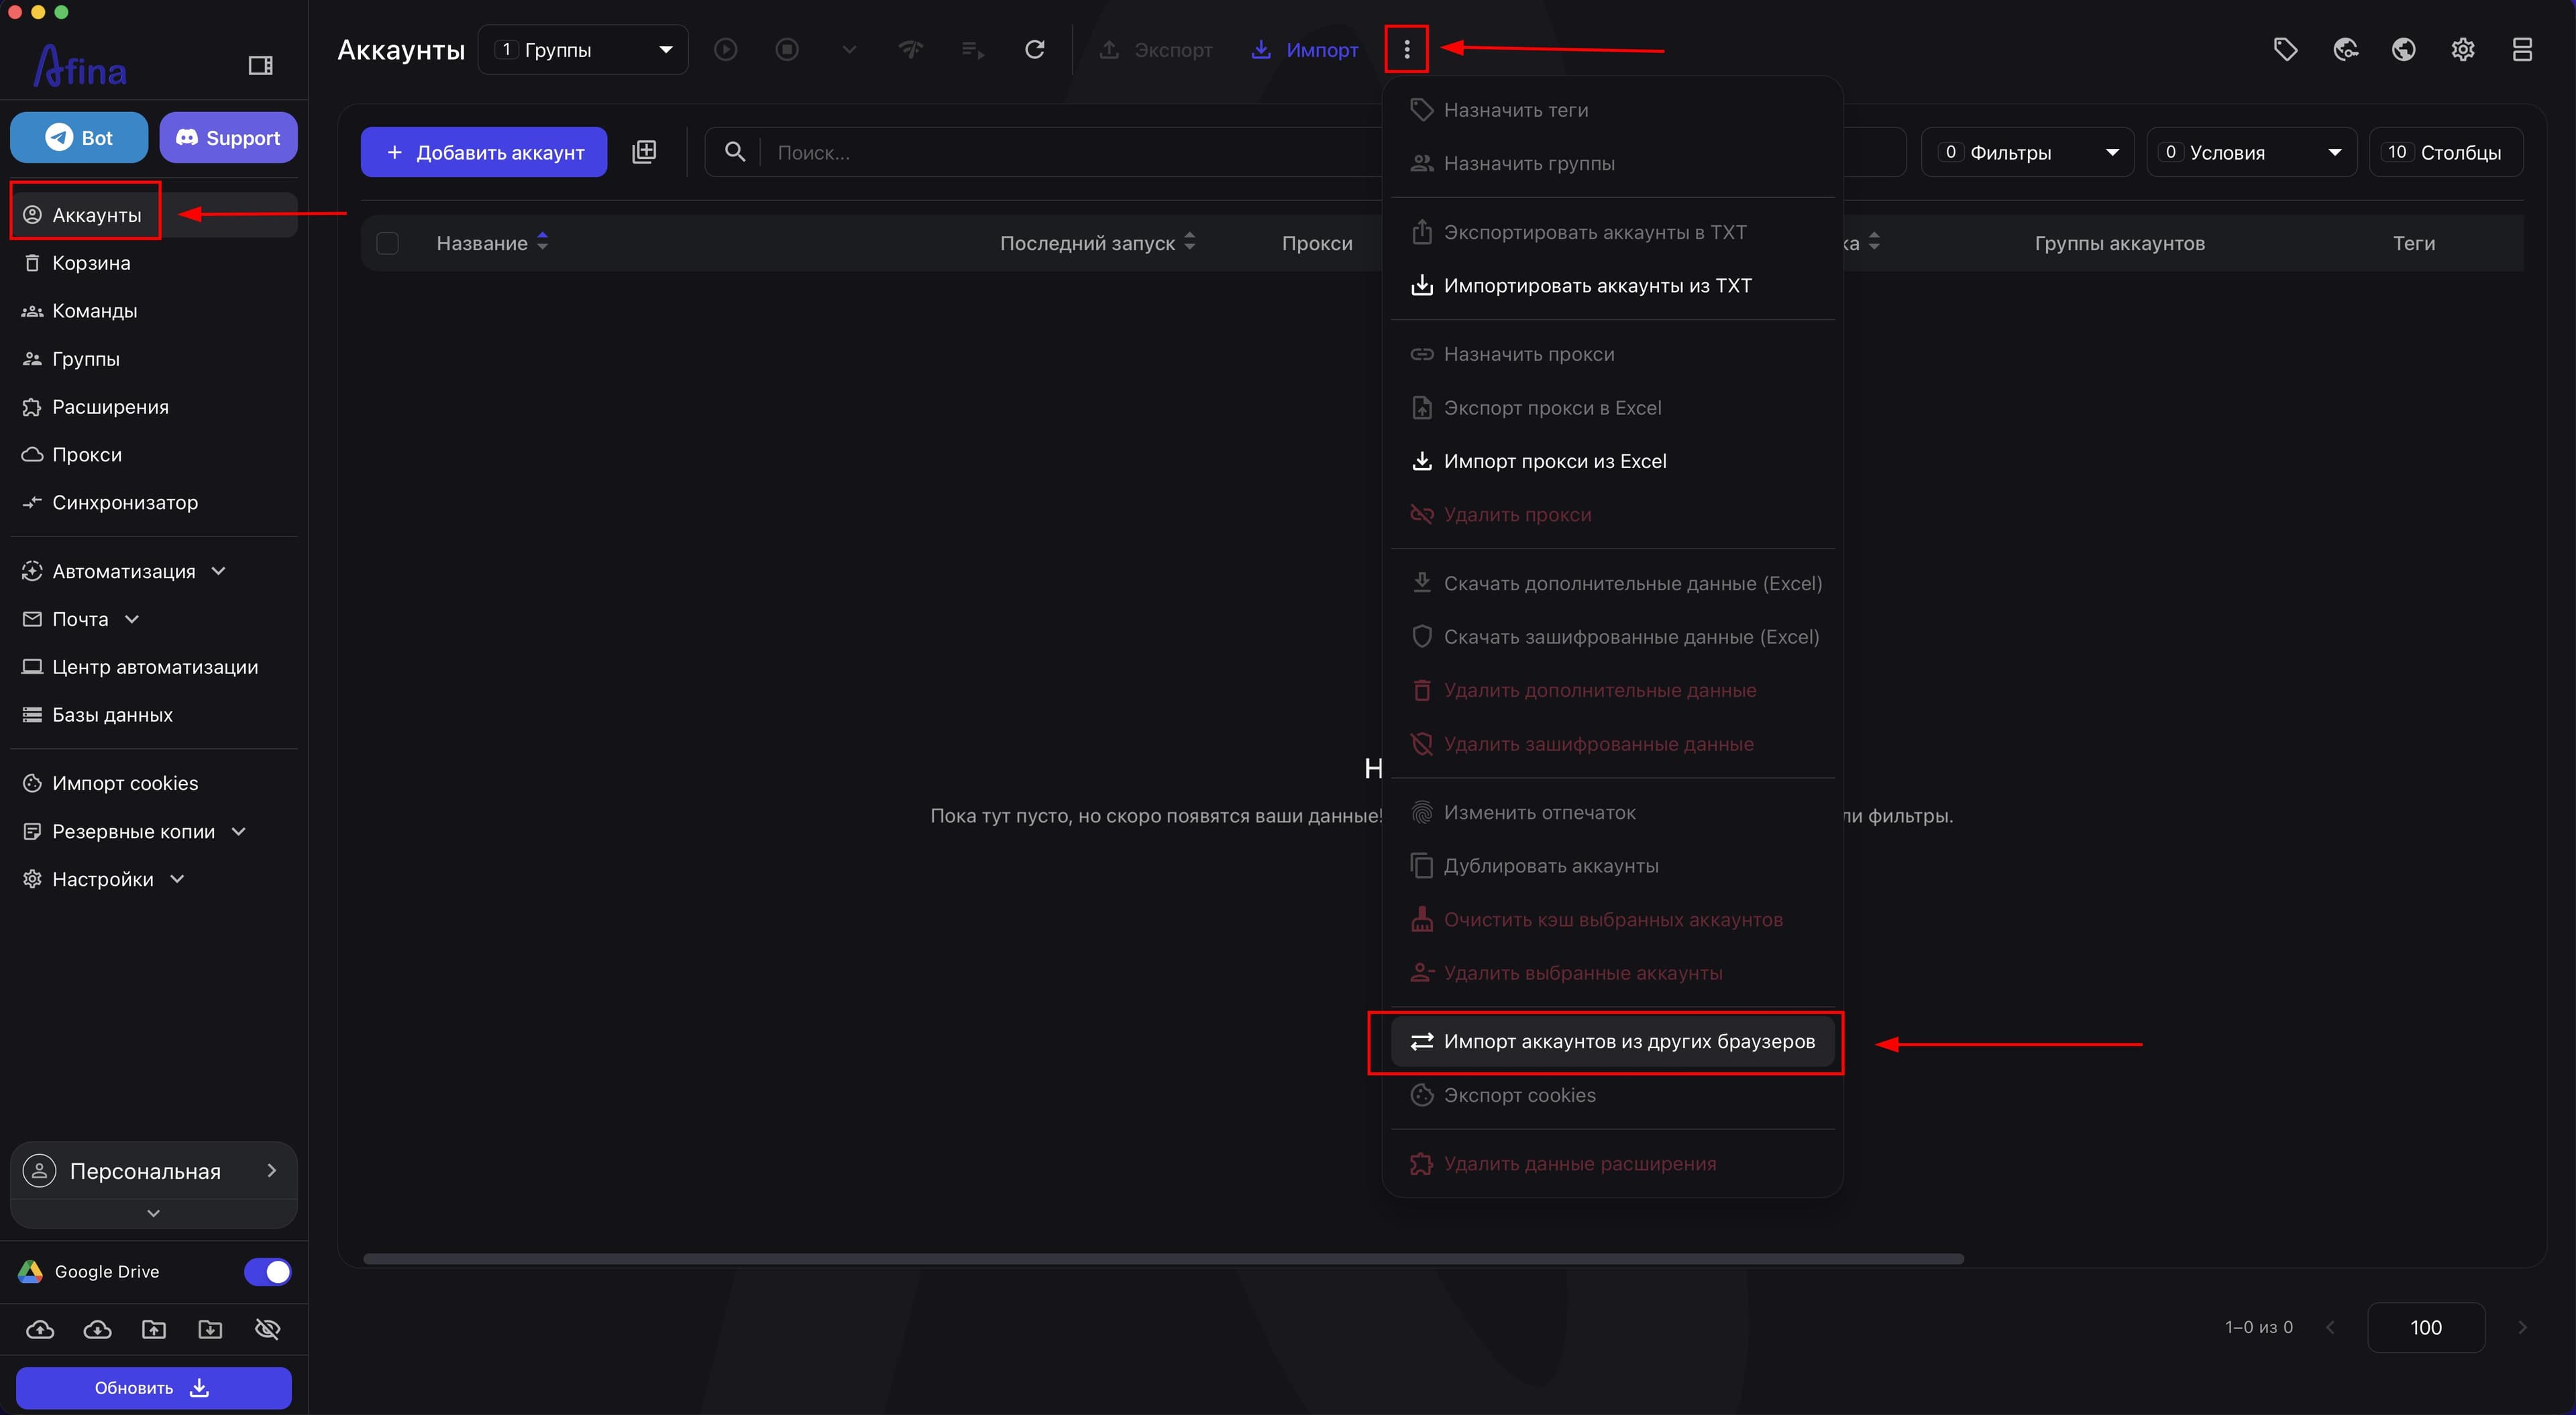Click the bulk add accounts icon
The height and width of the screenshot is (1415, 2576).
644,152
